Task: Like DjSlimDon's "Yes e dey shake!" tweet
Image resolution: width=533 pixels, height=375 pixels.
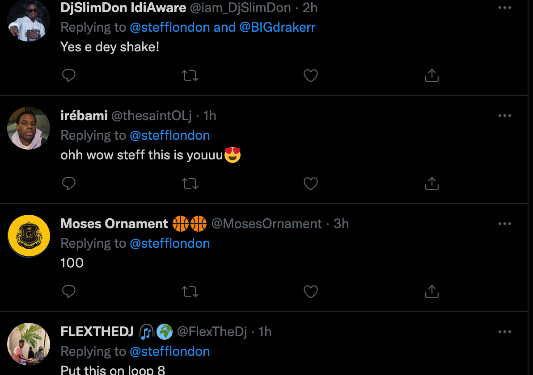Action: point(310,75)
